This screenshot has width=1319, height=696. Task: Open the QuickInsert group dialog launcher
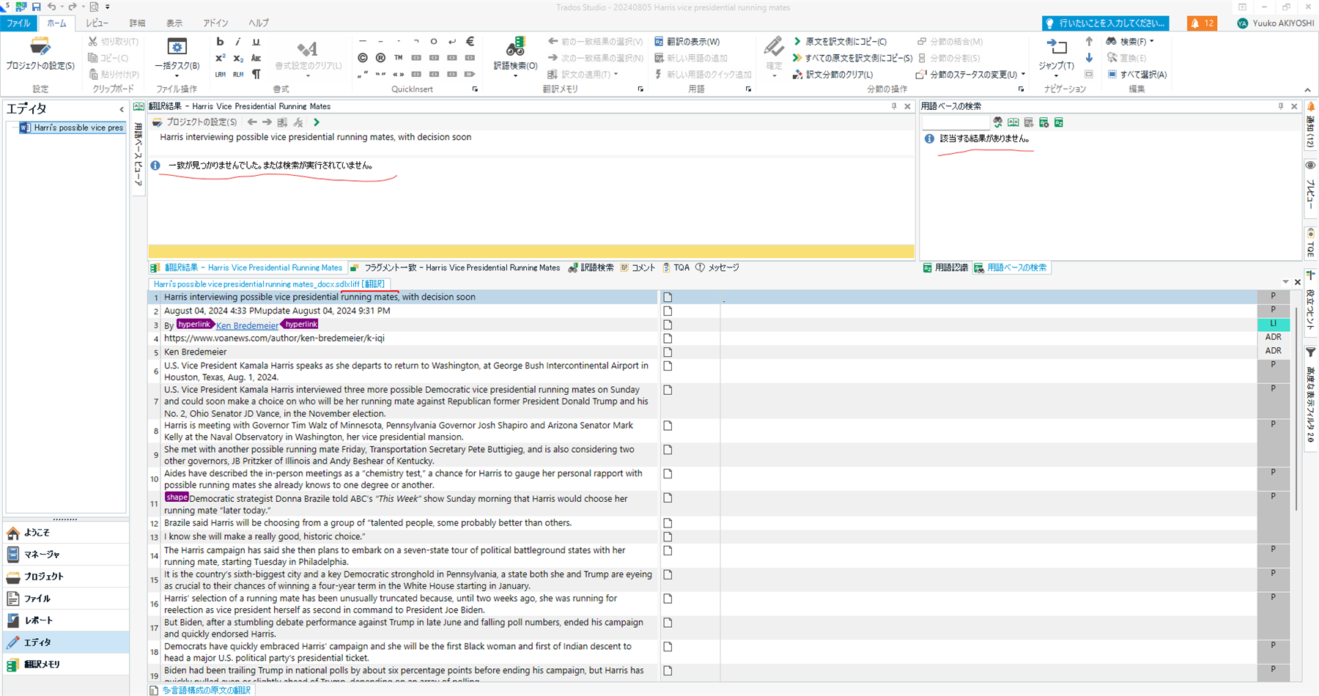pos(475,89)
